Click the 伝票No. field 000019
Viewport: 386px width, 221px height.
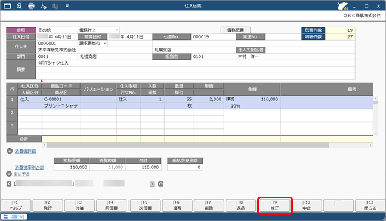click(213, 36)
